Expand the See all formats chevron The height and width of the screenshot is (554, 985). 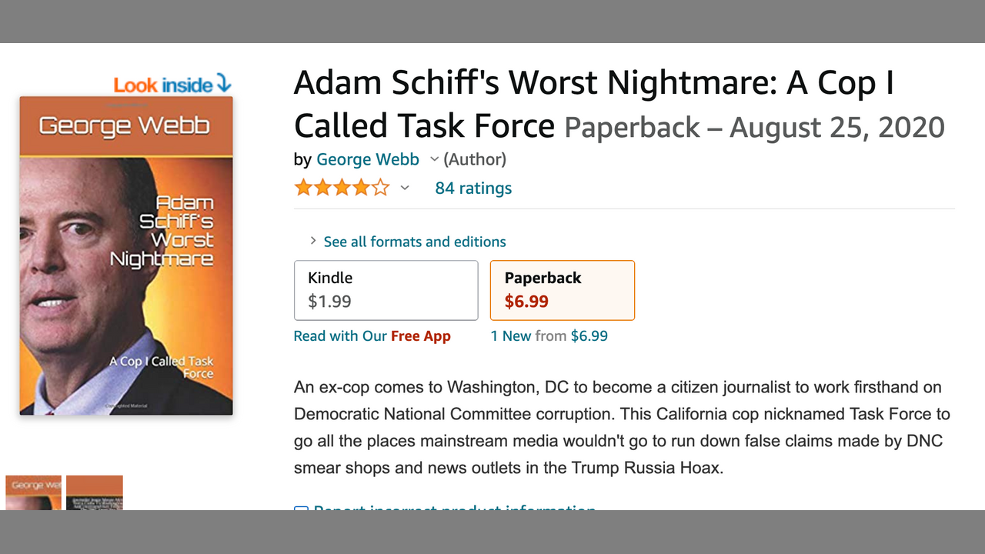click(313, 241)
